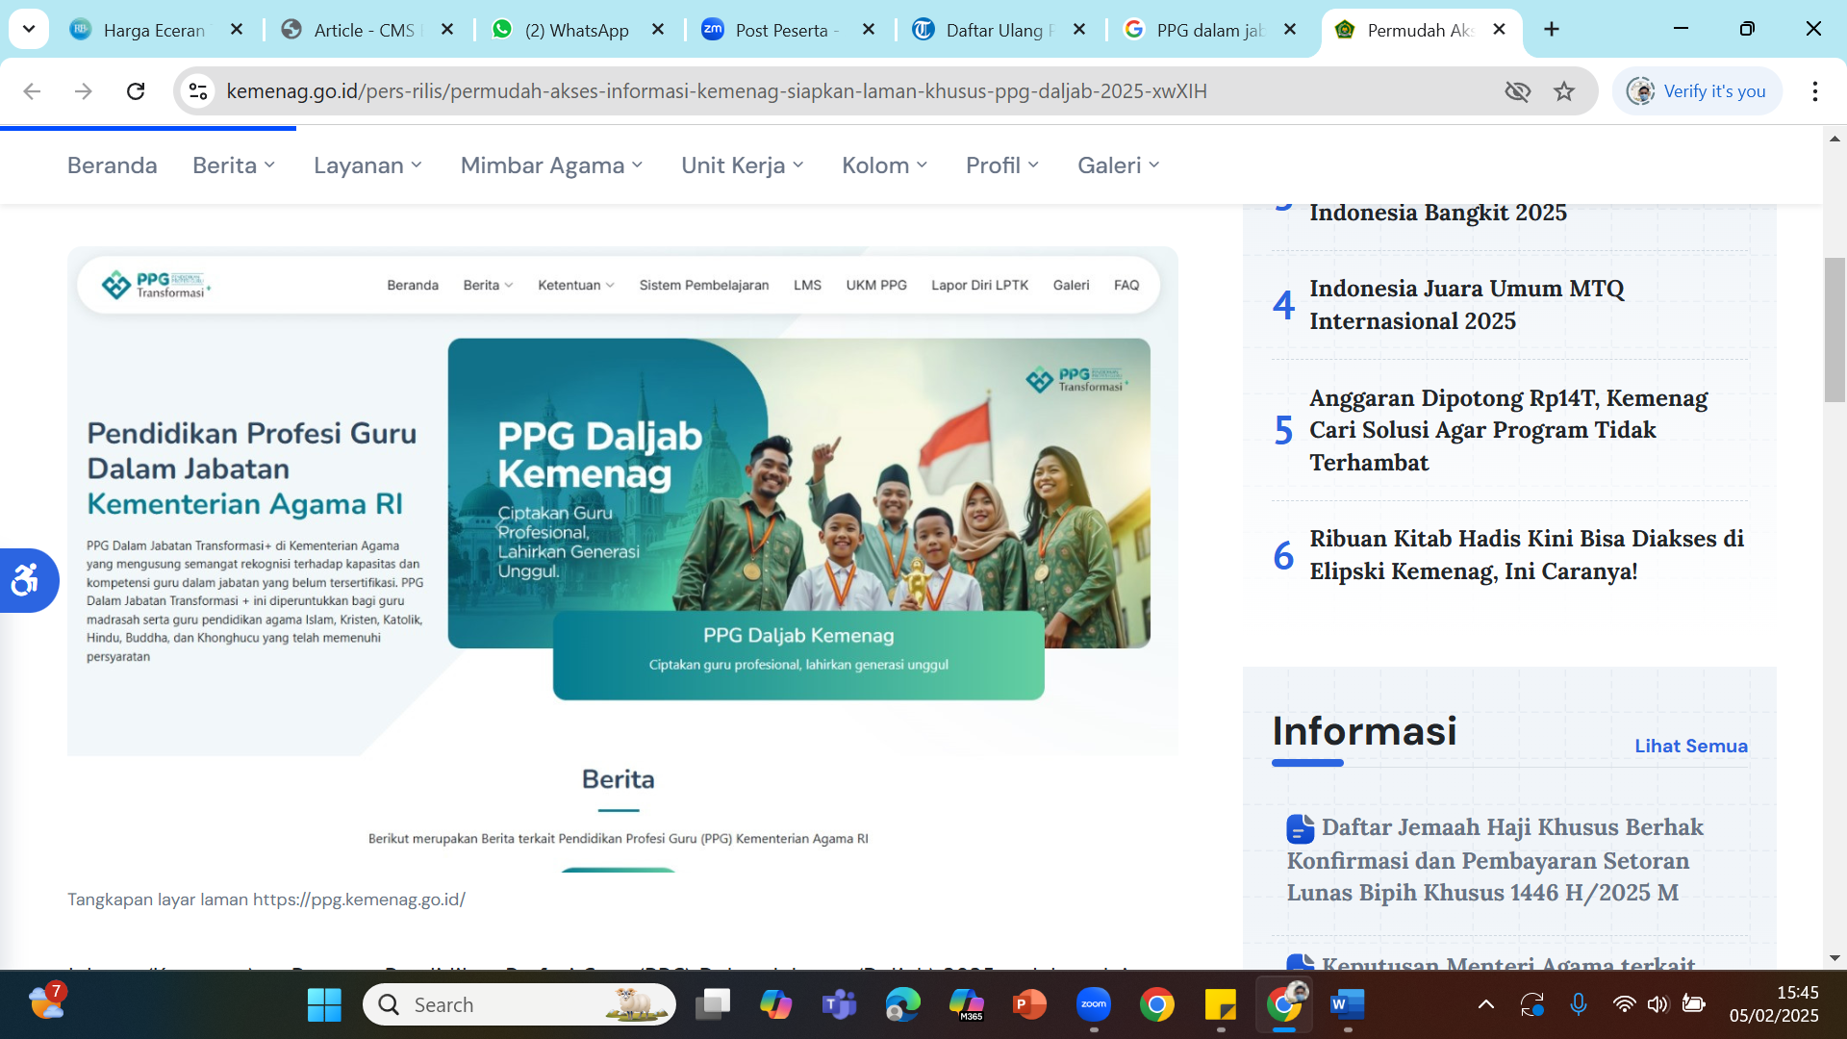Expand Unit Kerja dropdown menu

coord(743,165)
